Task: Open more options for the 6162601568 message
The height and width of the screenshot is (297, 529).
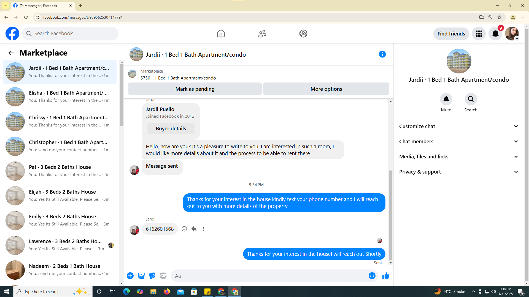Action: point(204,229)
